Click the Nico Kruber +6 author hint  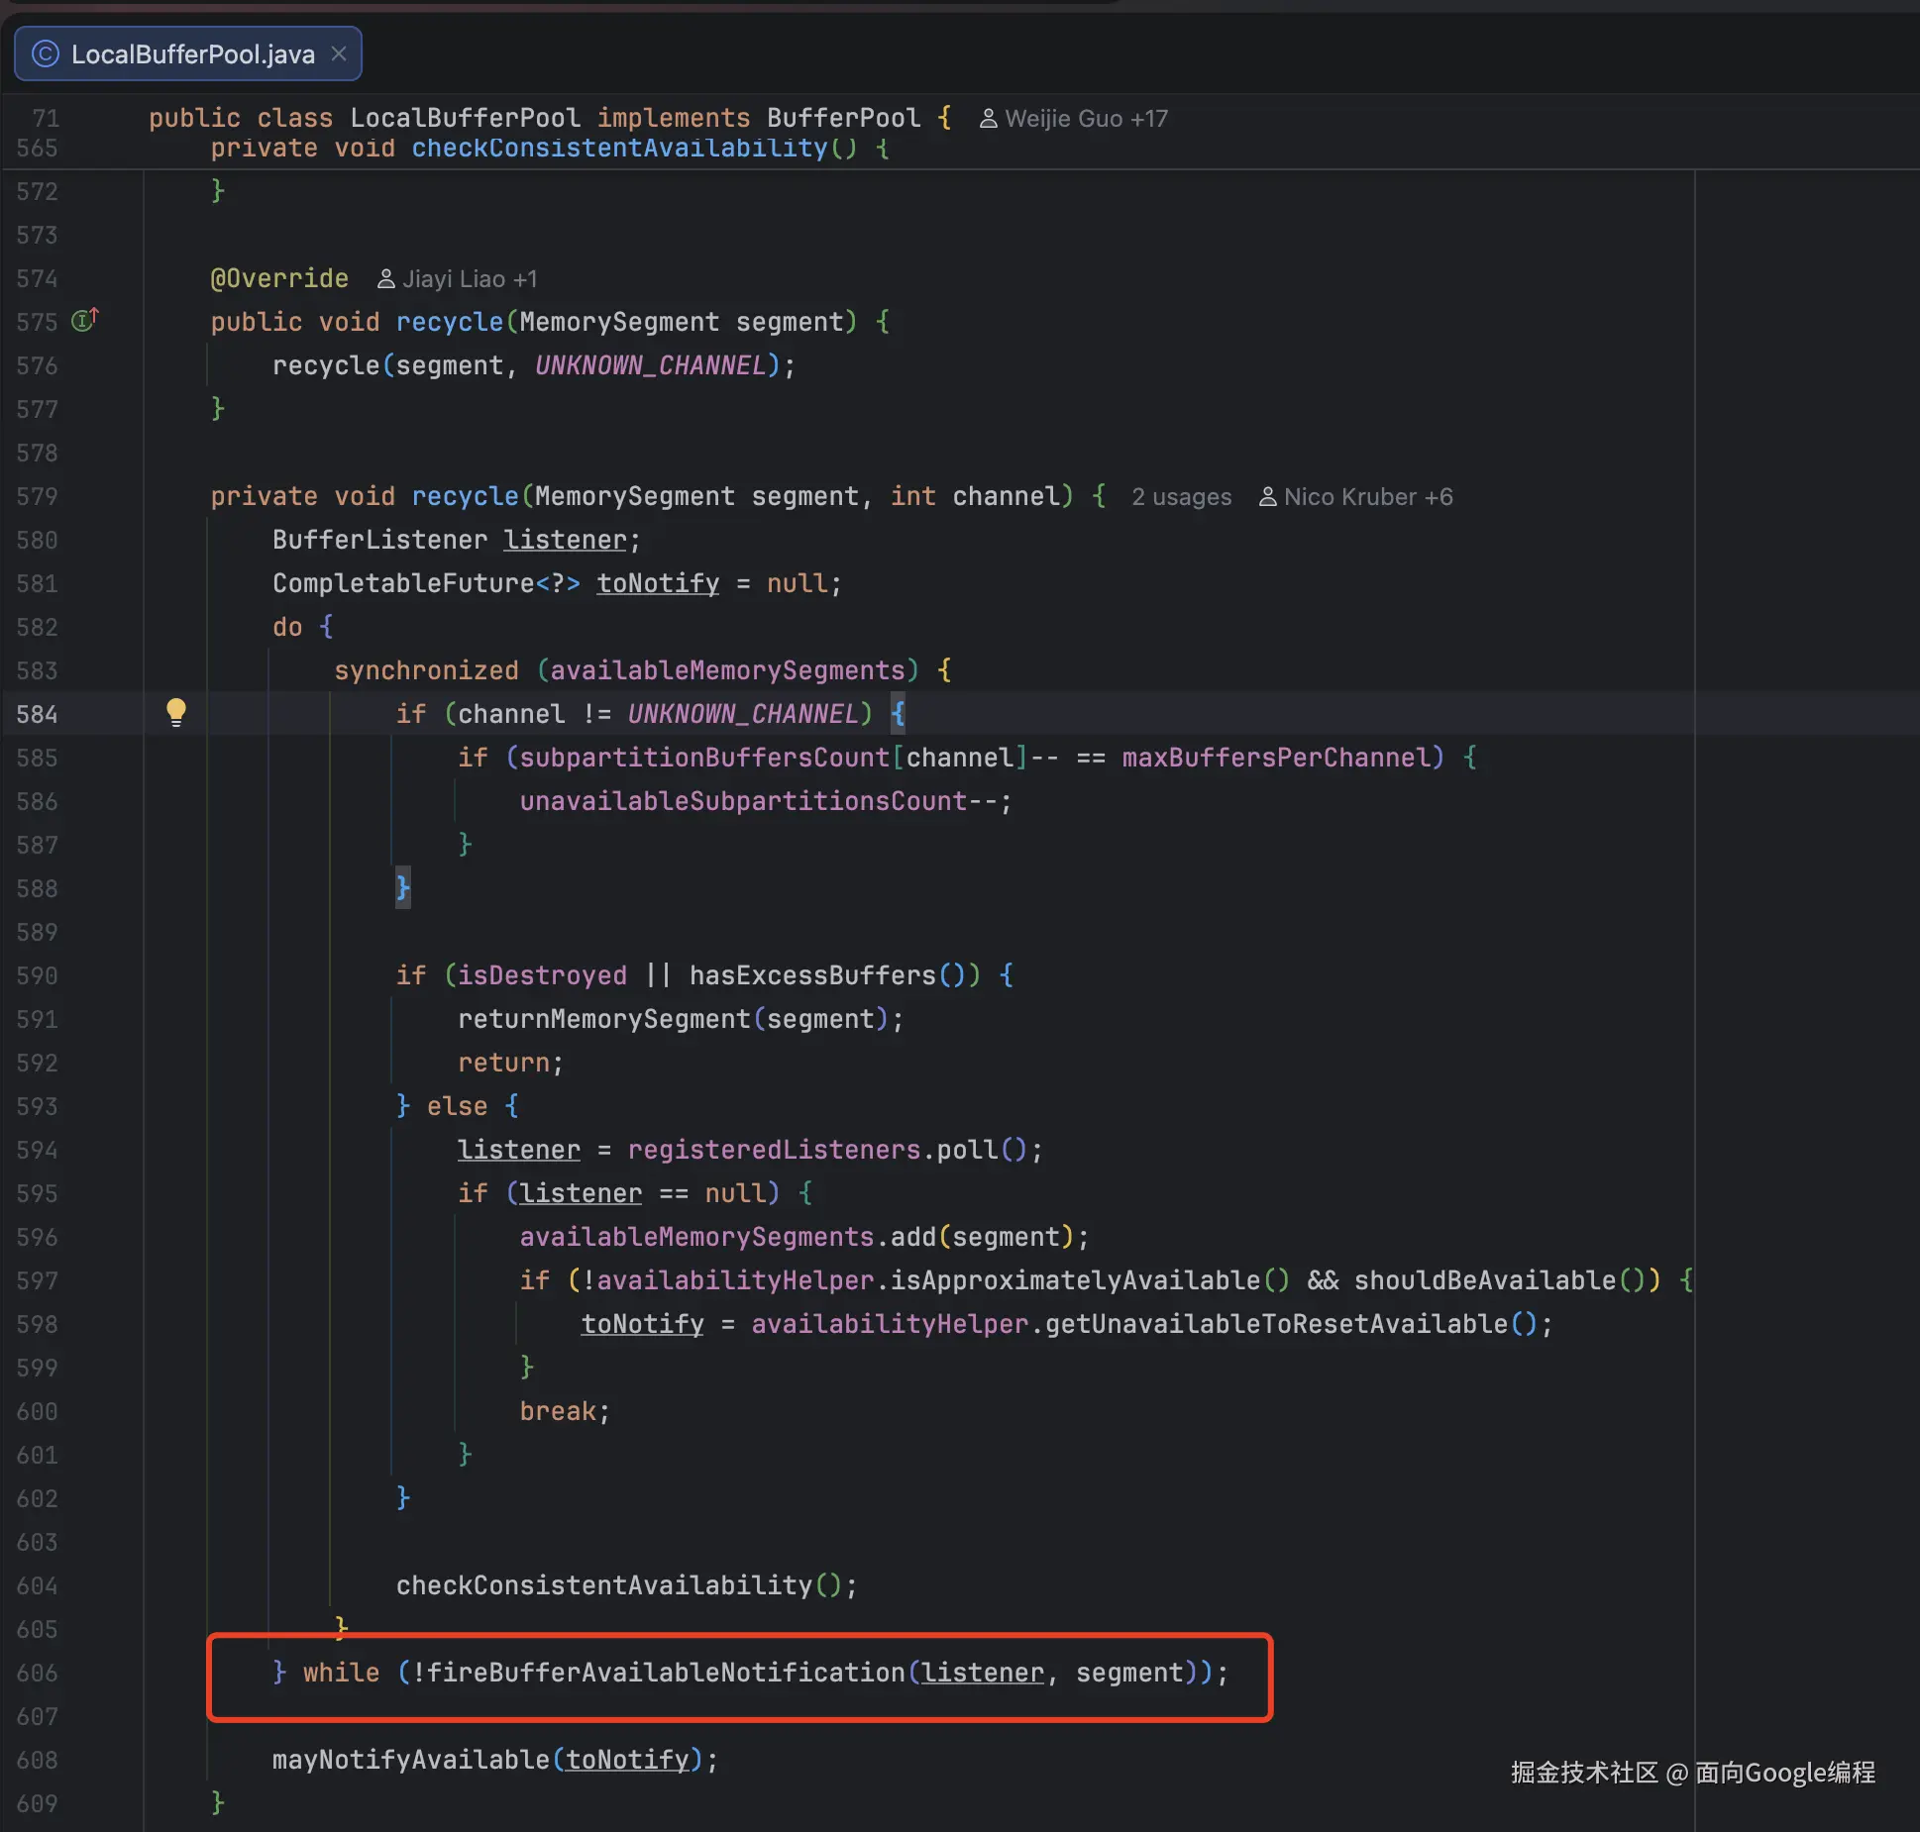tap(1367, 497)
